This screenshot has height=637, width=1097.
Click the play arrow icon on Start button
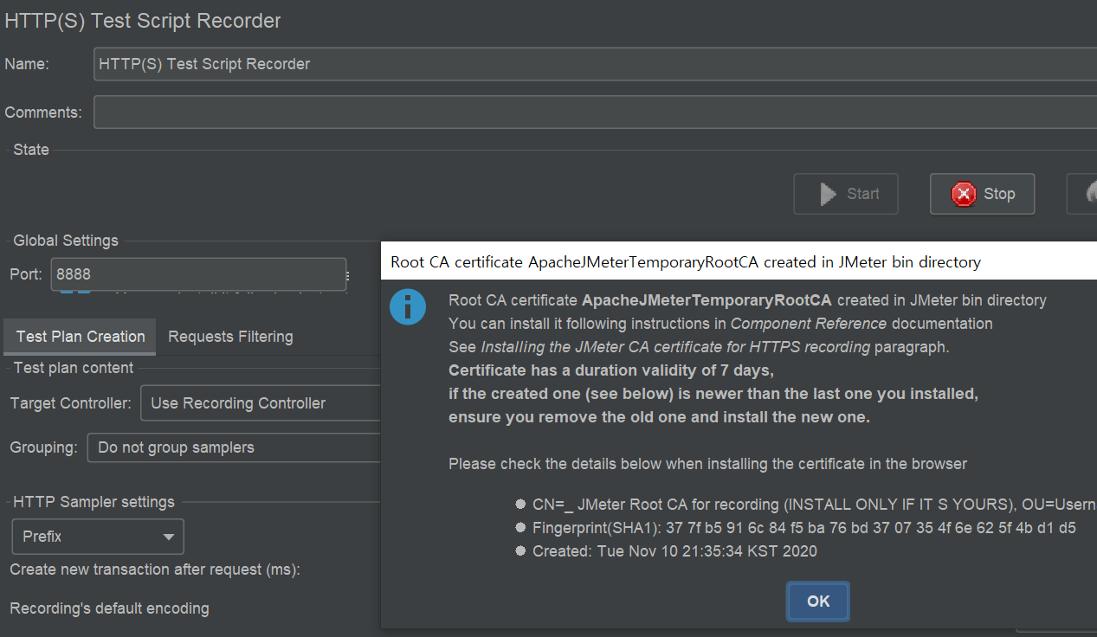(x=829, y=194)
